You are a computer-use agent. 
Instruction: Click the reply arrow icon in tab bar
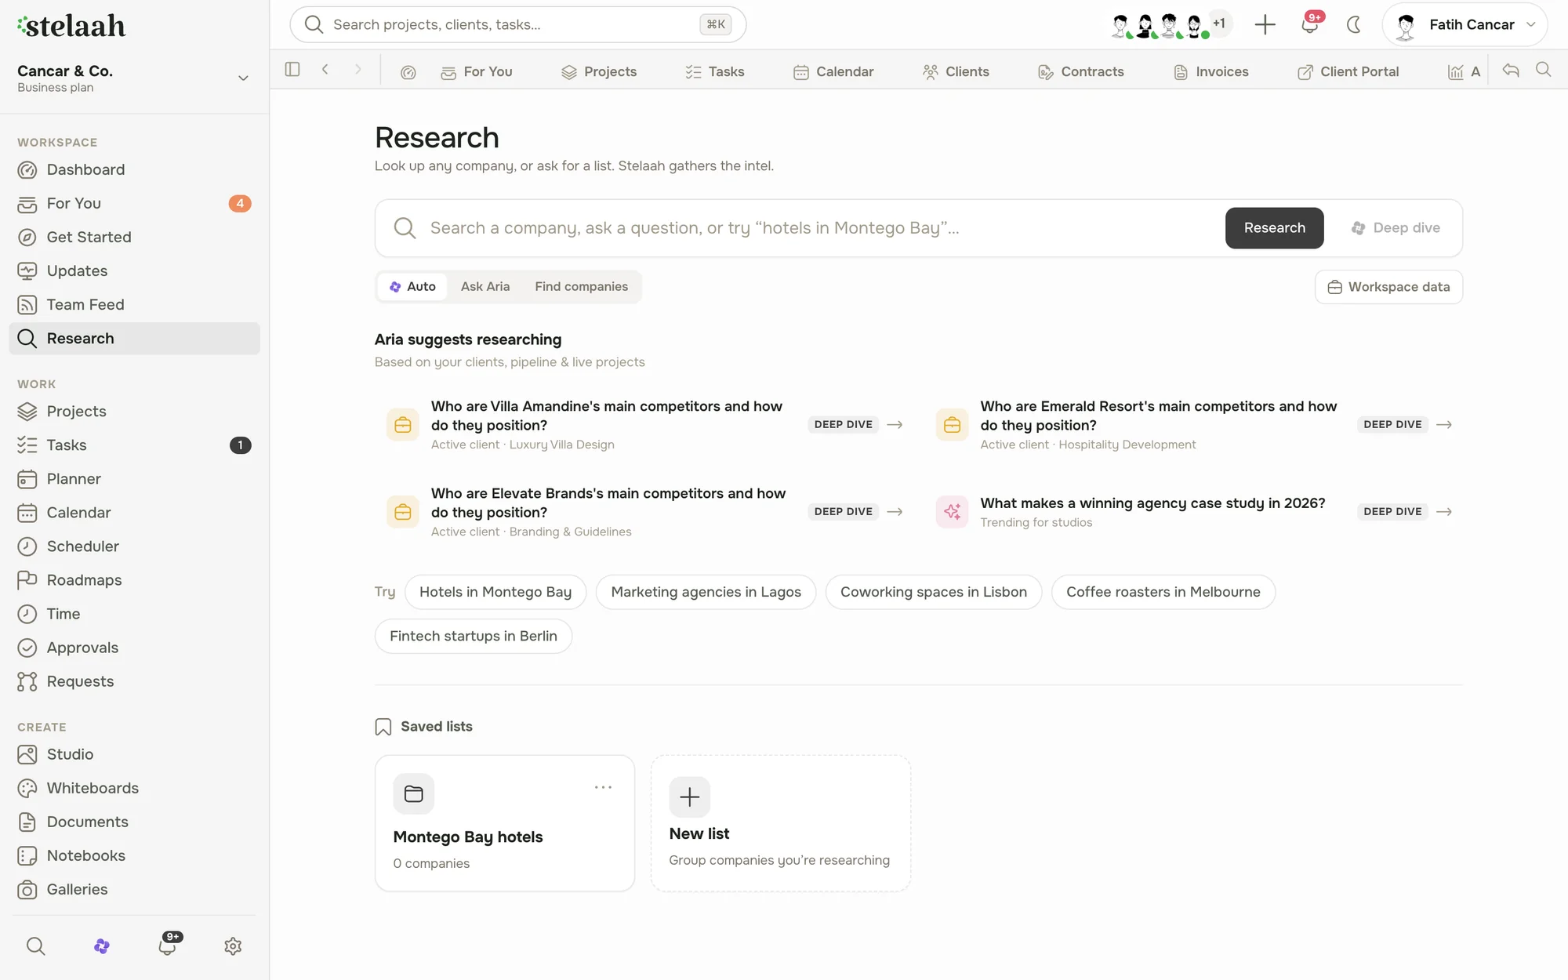[1511, 70]
